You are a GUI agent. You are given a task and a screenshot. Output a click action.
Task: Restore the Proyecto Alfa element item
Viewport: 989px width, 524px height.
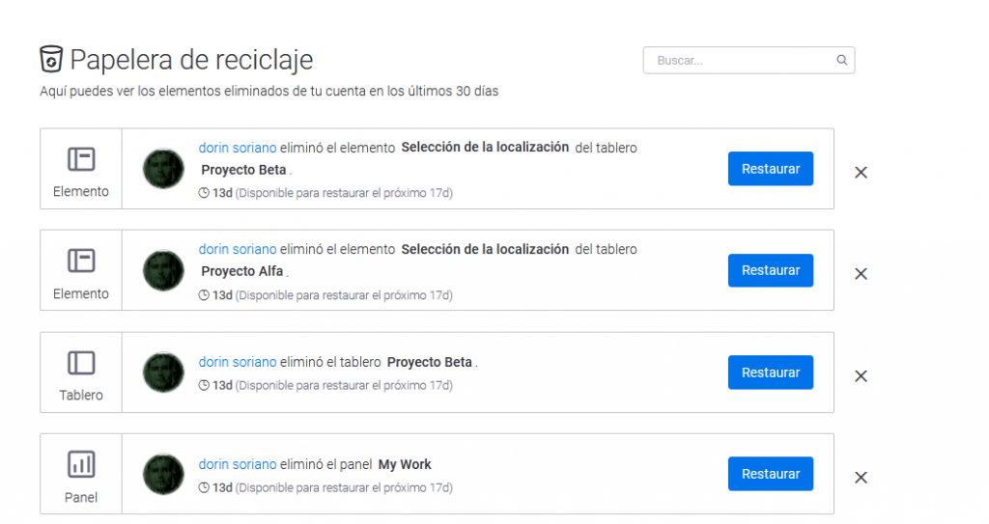tap(771, 270)
